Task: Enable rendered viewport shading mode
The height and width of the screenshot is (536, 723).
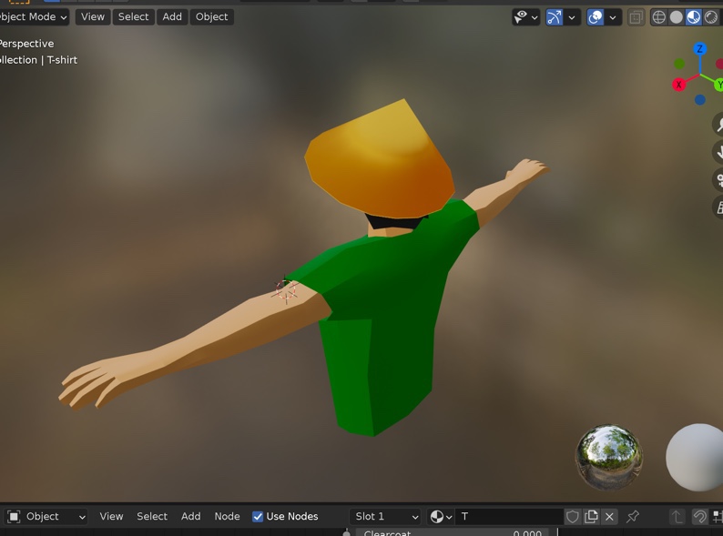Action: pos(710,17)
